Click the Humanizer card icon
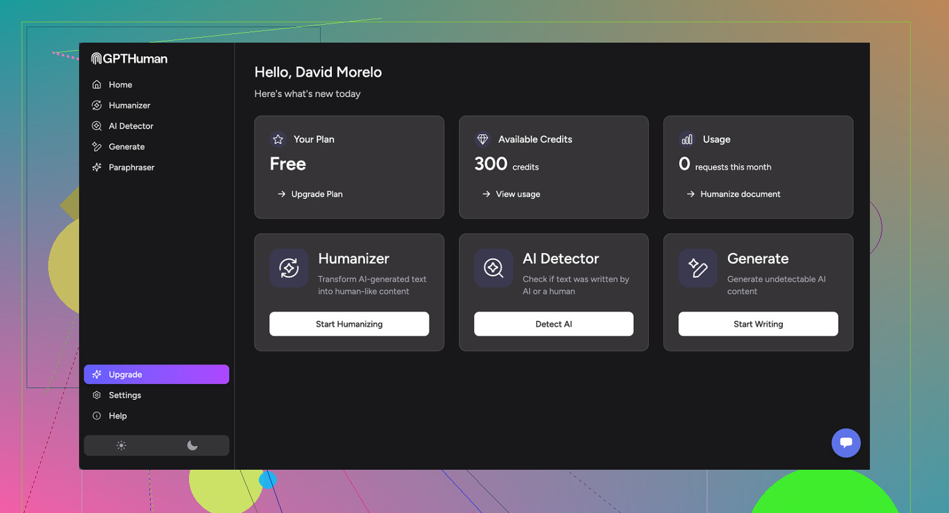The image size is (949, 513). pyautogui.click(x=289, y=268)
